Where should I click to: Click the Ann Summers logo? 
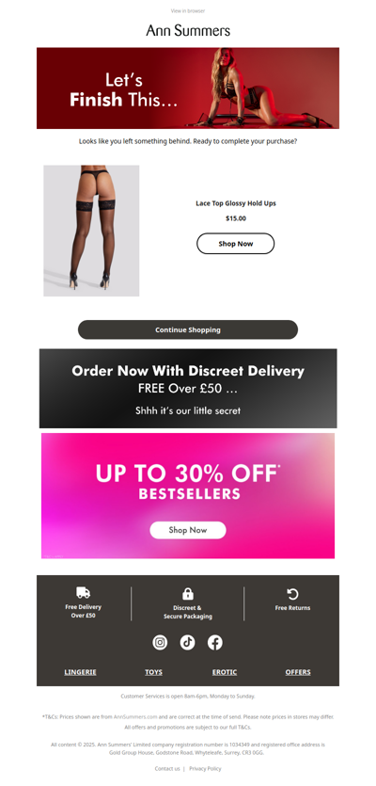[188, 30]
